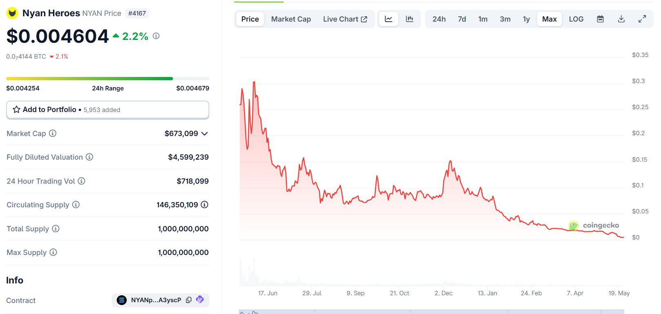This screenshot has height=314, width=661.
Task: Click the Solana chain logo in contract
Action: tap(122, 300)
